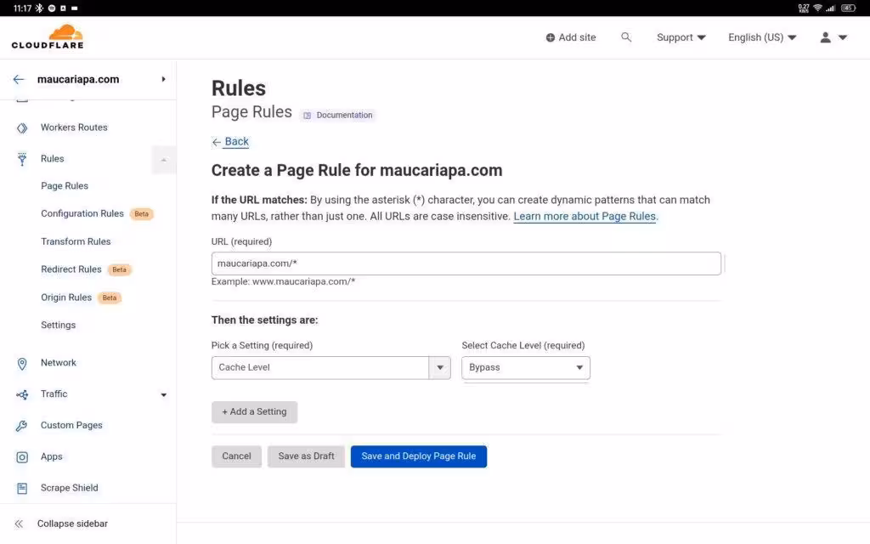Open Custom Pages in sidebar

[x=71, y=425]
